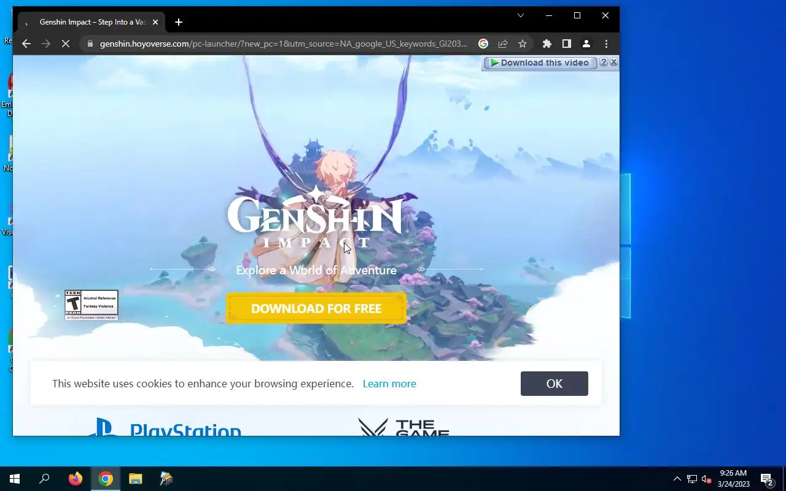
Task: Accept cookies with the OK button
Action: (x=554, y=384)
